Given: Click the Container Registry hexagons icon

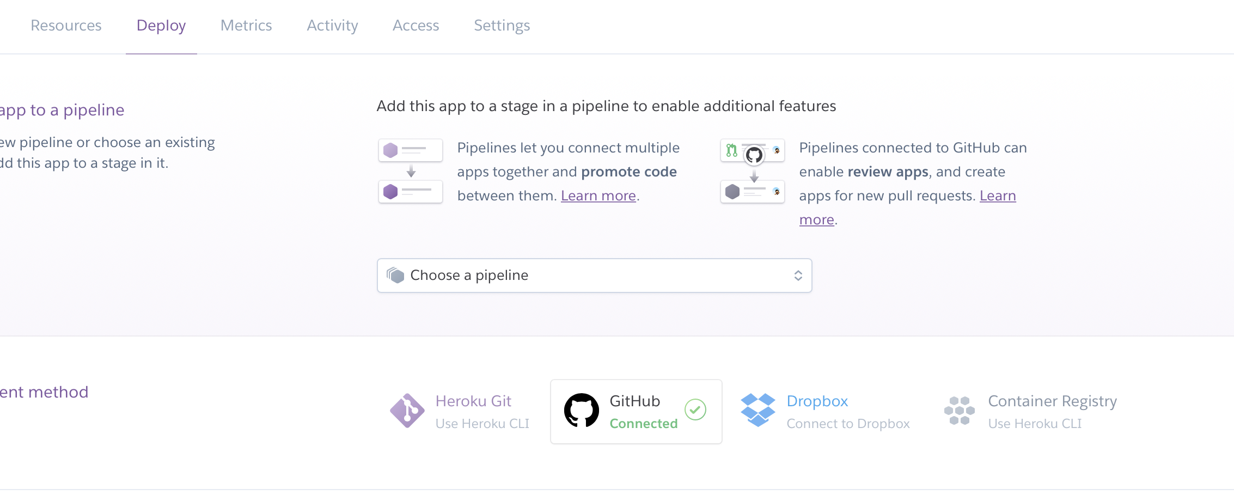Looking at the screenshot, I should 959,411.
